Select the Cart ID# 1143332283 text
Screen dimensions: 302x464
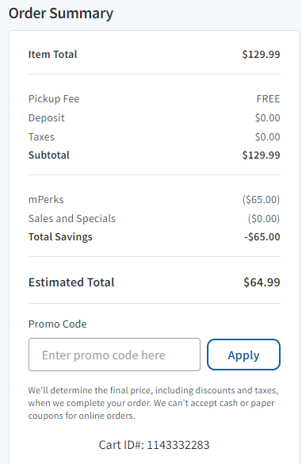(154, 445)
